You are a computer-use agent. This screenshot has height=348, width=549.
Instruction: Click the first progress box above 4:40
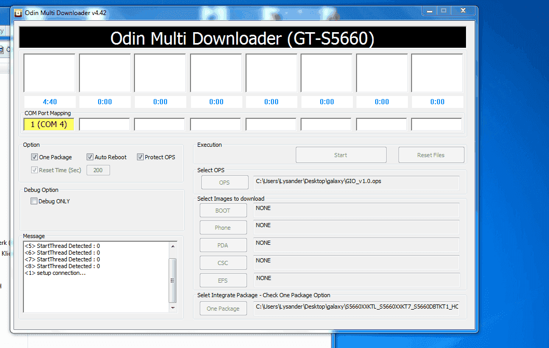click(x=49, y=73)
